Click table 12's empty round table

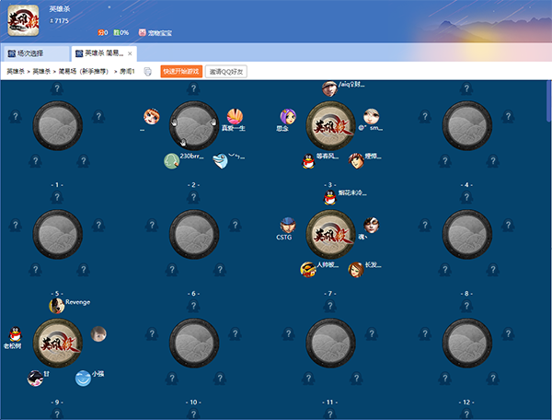click(x=467, y=344)
